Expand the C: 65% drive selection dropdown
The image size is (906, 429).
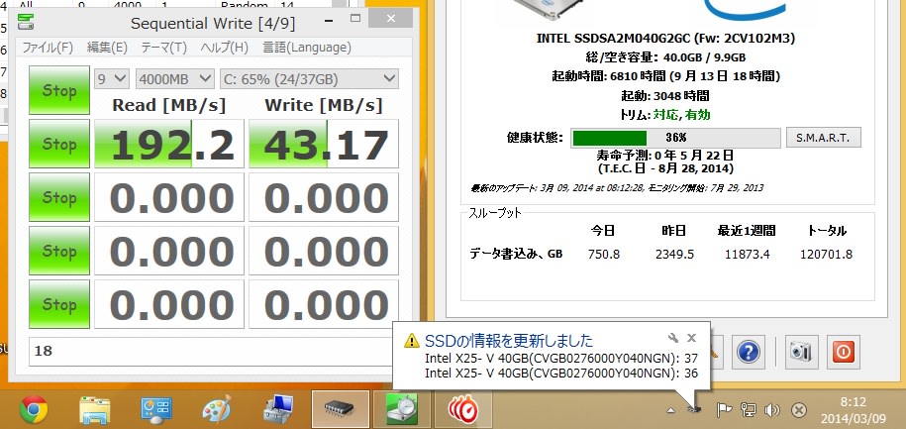(309, 79)
